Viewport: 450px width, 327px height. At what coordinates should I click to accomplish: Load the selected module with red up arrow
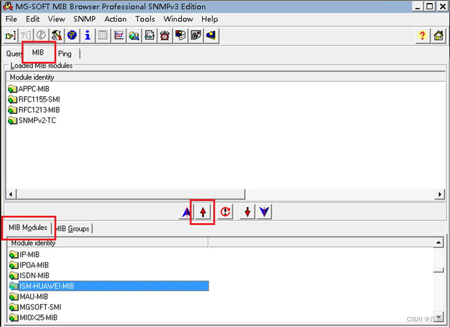tap(202, 211)
